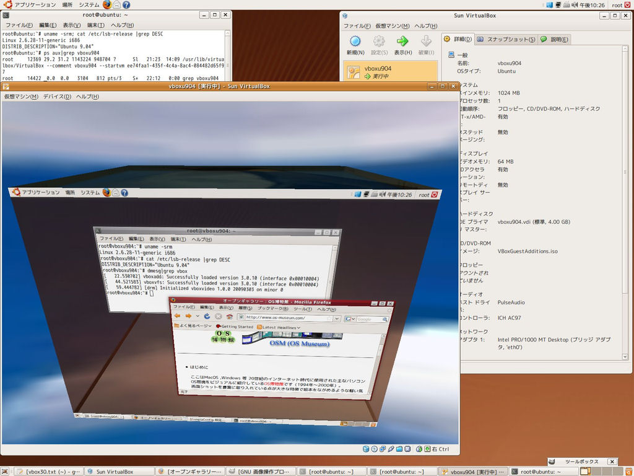Click guest Firefox URL bar with os-museum.com
This screenshot has height=476, width=634.
click(289, 318)
